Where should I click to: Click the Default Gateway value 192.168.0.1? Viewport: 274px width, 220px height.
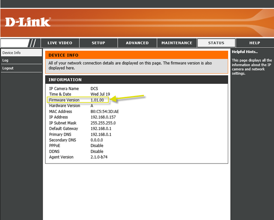point(101,128)
